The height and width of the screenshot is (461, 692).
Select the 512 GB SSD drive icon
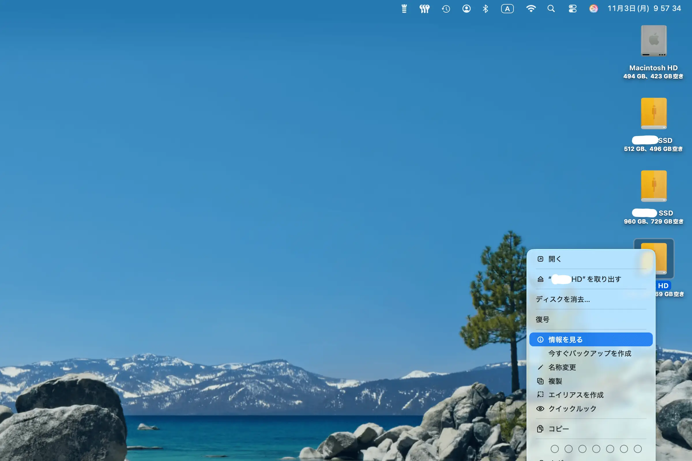653,114
